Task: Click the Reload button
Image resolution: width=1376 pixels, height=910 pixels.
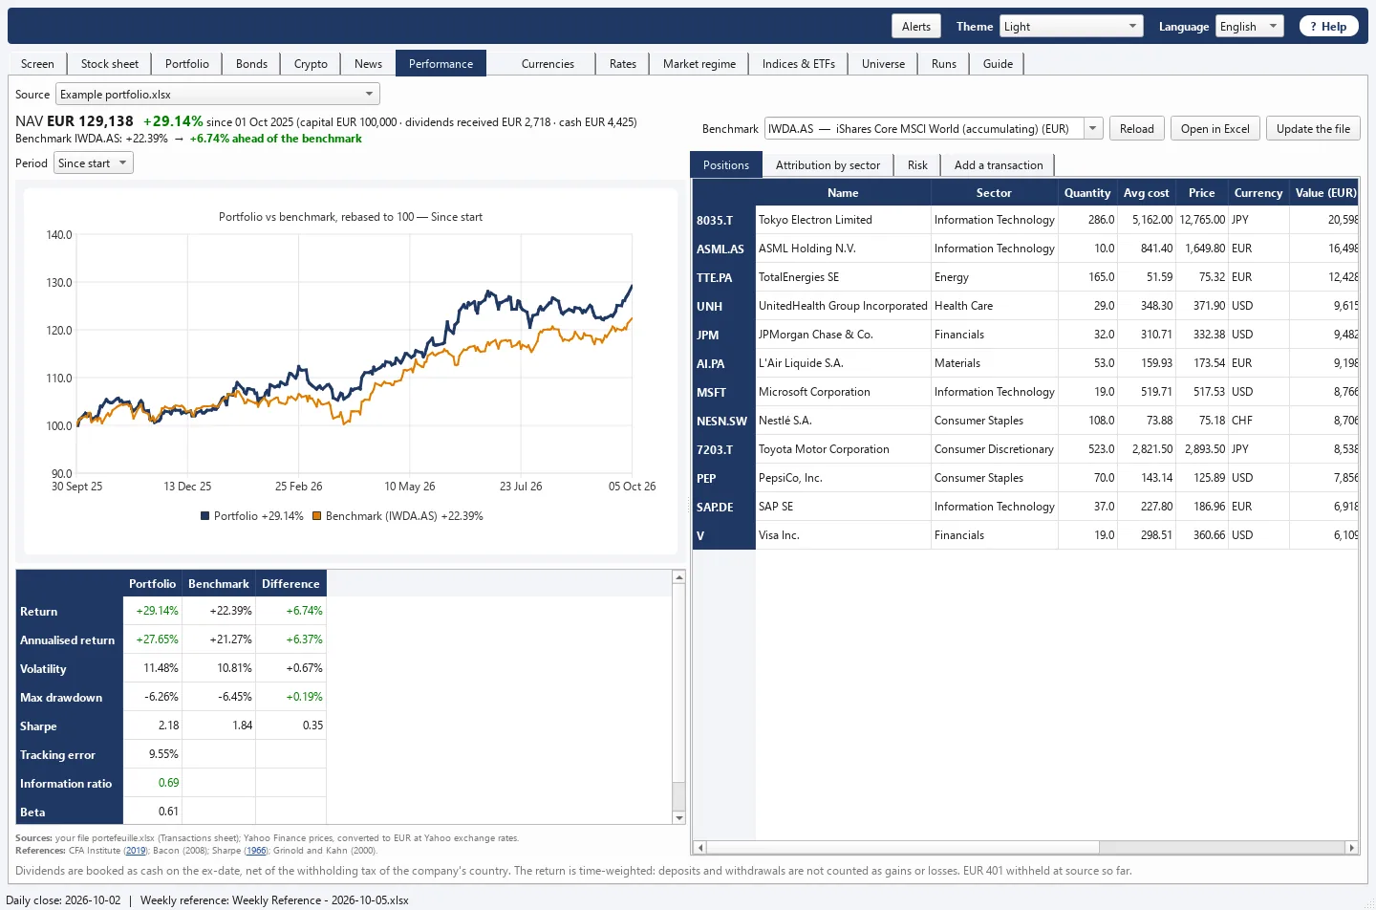Action: click(1137, 129)
